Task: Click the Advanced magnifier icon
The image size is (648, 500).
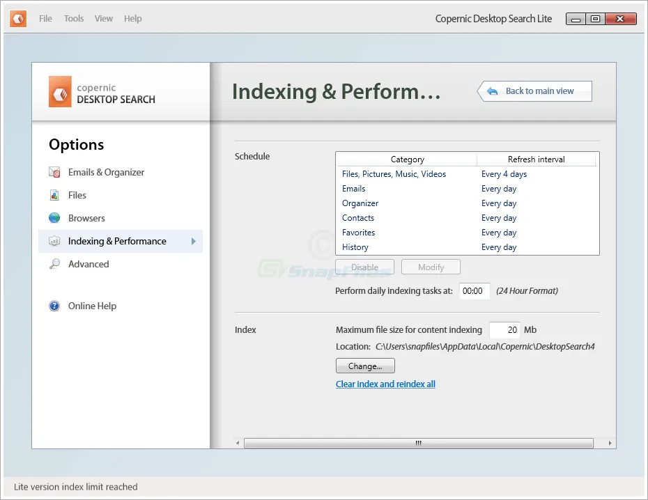Action: click(x=54, y=264)
